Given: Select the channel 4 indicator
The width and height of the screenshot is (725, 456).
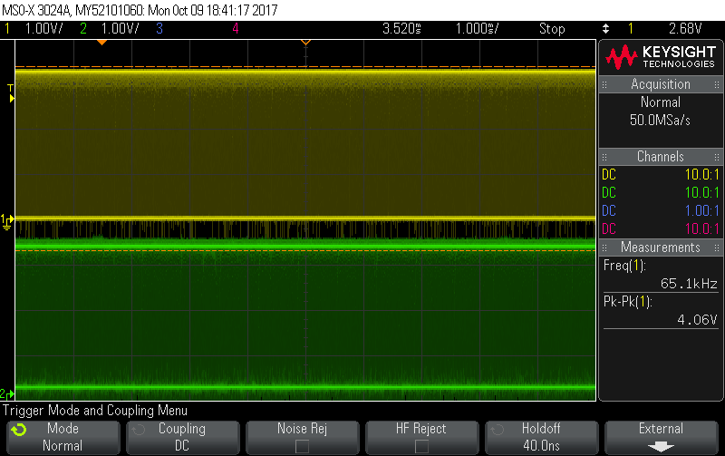Looking at the screenshot, I should [236, 29].
